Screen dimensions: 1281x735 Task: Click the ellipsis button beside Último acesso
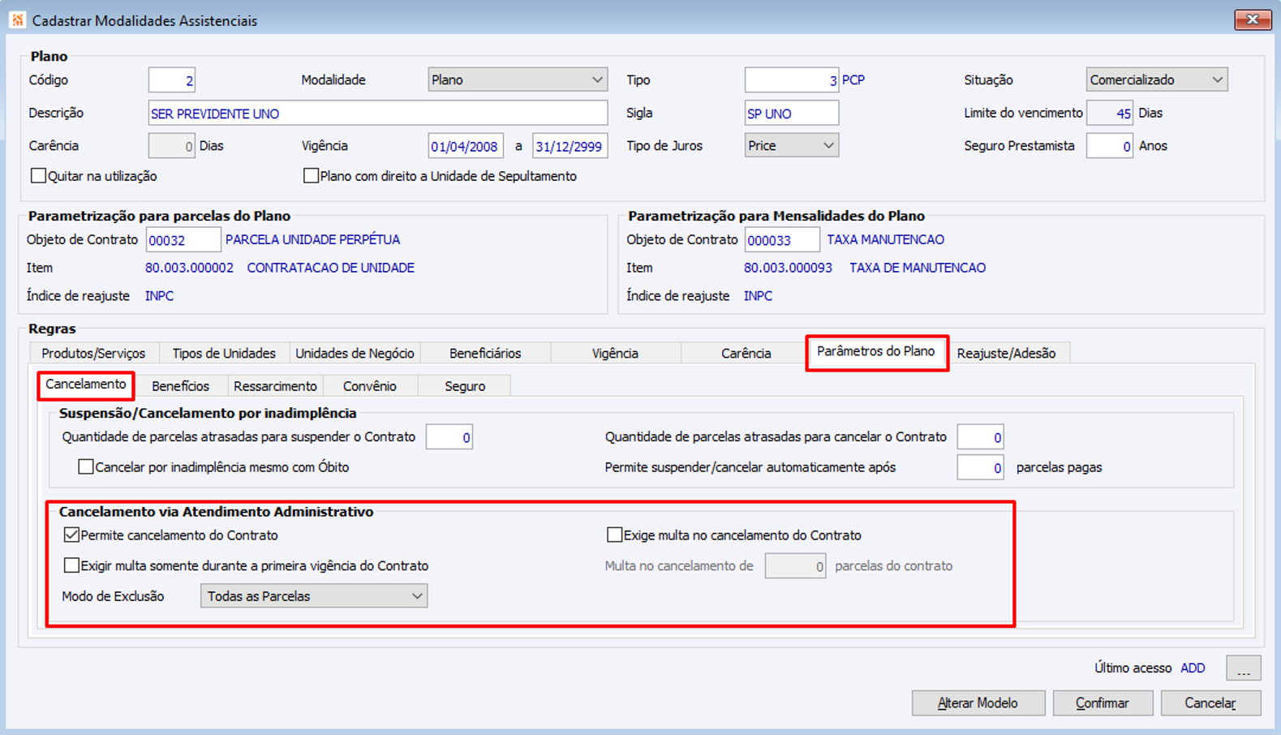tap(1244, 668)
